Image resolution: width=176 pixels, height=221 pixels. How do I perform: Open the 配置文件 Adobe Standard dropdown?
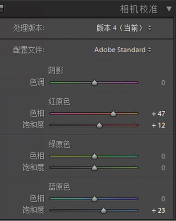(x=123, y=50)
